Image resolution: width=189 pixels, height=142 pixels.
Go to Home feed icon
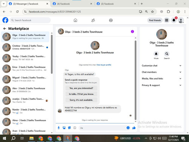pos(75,20)
